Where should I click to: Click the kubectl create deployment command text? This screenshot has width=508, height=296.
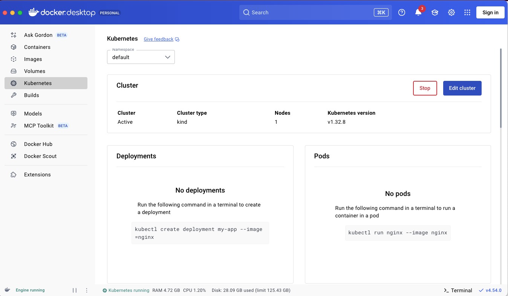pyautogui.click(x=200, y=233)
